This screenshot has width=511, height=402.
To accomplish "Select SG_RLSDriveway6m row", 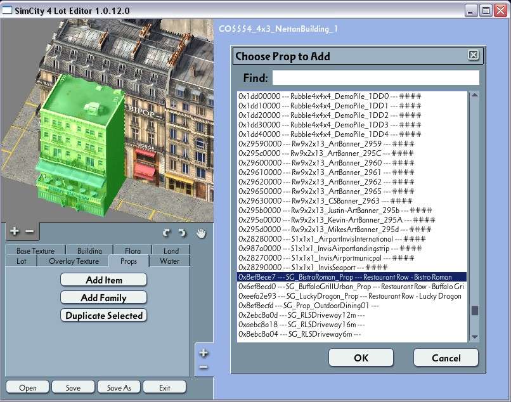I will 352,334.
